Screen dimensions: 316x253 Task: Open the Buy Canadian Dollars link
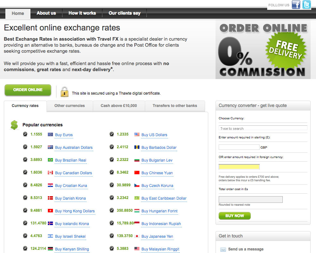click(74, 173)
